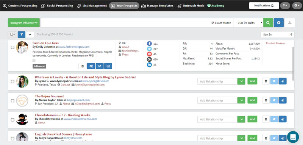Click trash icon in Whatever is Lovely row
The width and height of the screenshot is (303, 145).
click(266, 81)
